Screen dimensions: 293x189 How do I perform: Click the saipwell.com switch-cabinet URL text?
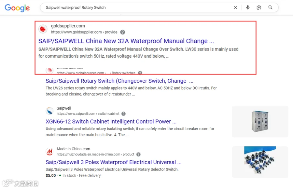click(88, 114)
